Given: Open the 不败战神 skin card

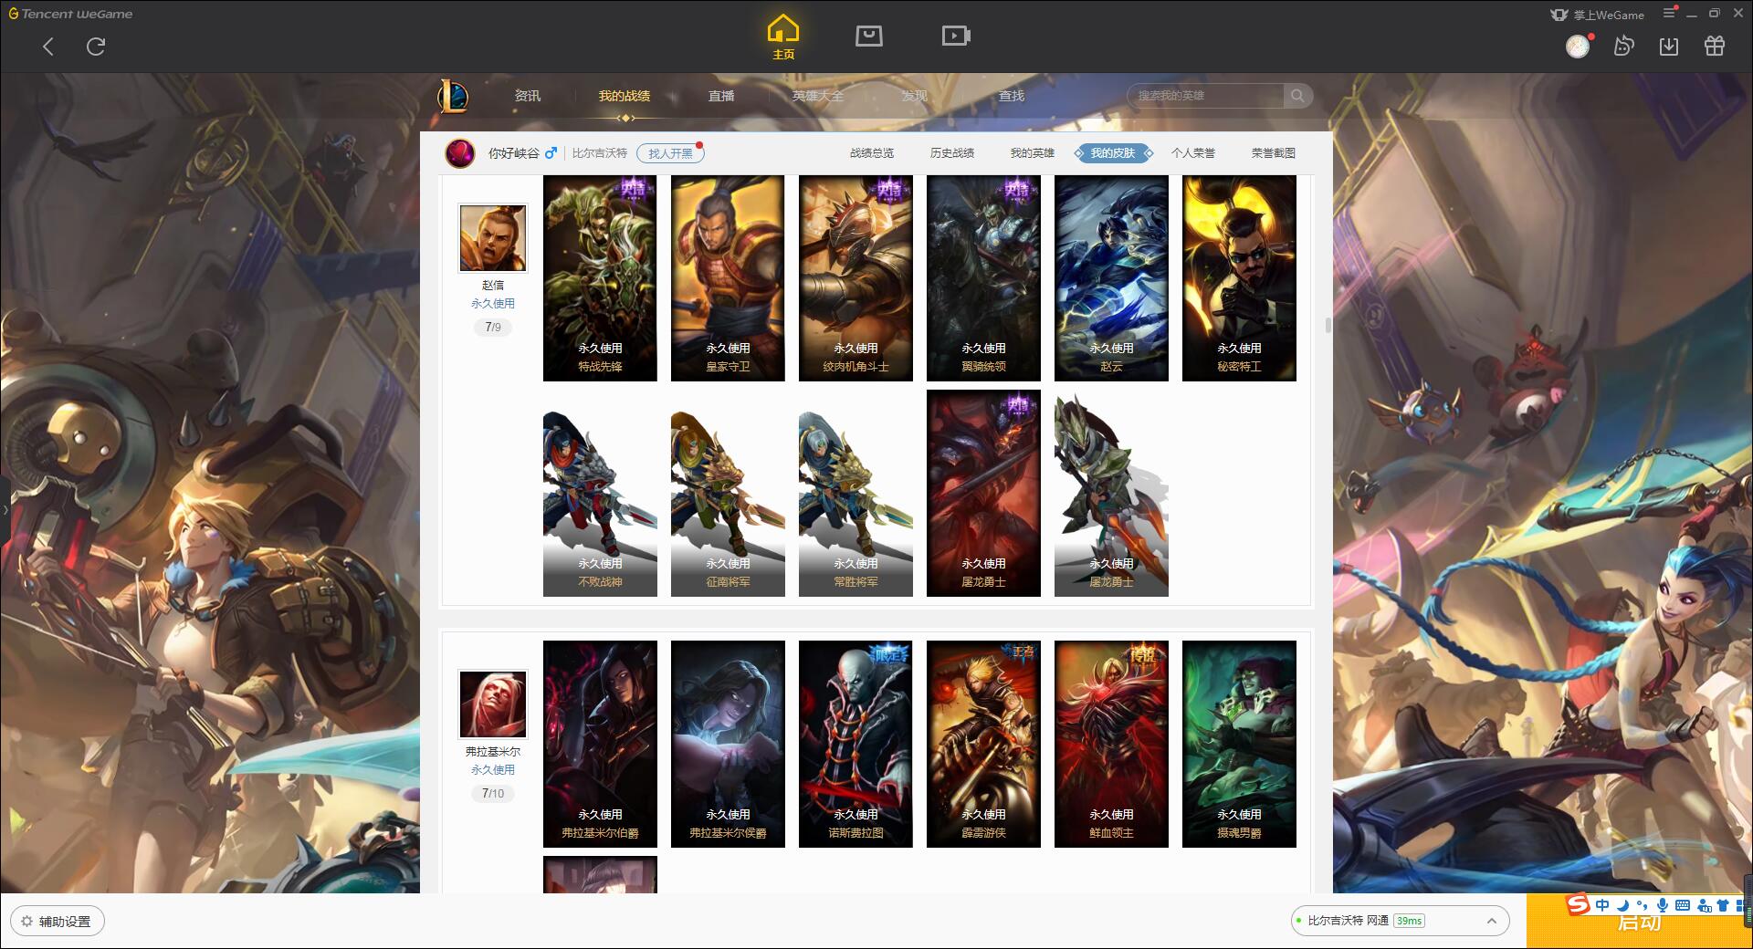Looking at the screenshot, I should click(x=600, y=494).
